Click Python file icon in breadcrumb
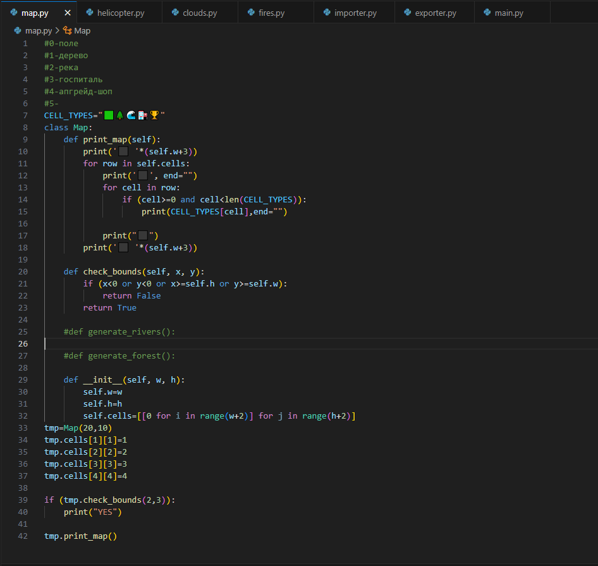This screenshot has height=566, width=598. pyautogui.click(x=18, y=30)
